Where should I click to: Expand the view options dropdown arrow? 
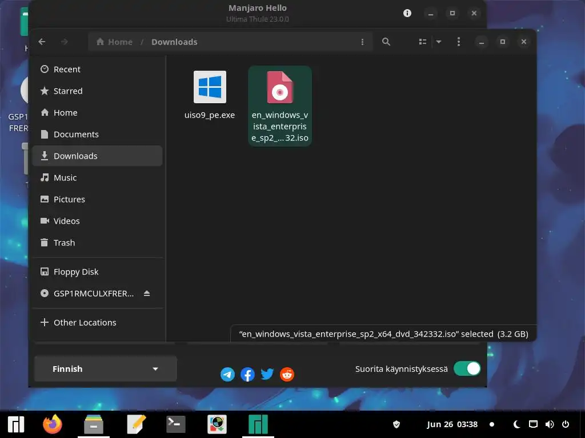(x=439, y=42)
